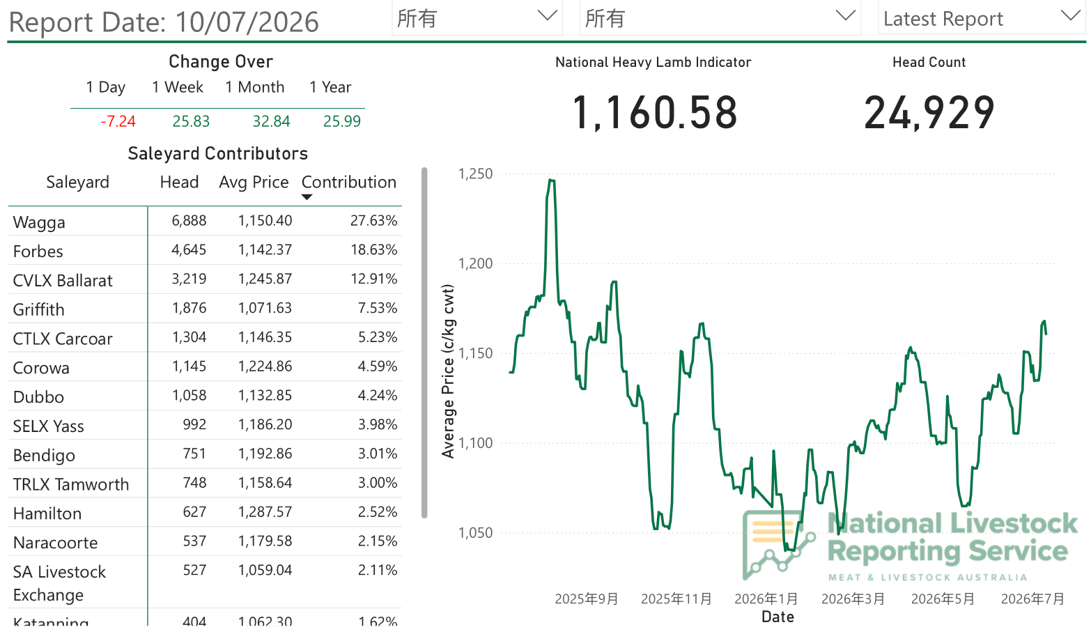Viewport: 1091px width, 641px height.
Task: Click the Report Date 10/07/2026 title
Action: (x=164, y=22)
